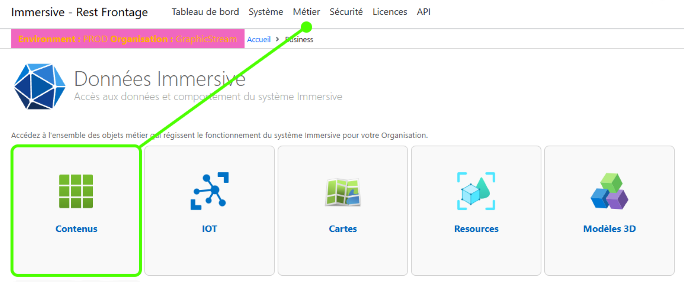This screenshot has height=282, width=684.
Task: Open the Tableau de bord menu
Action: 205,12
